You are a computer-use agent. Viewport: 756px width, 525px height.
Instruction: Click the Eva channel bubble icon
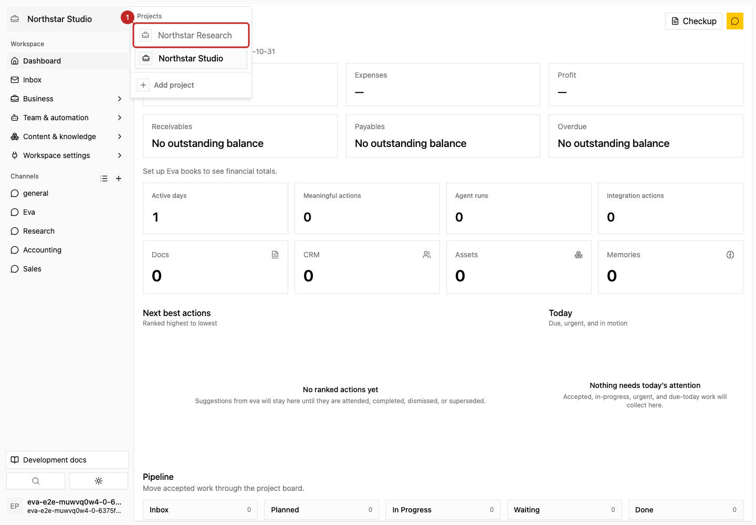click(x=15, y=212)
